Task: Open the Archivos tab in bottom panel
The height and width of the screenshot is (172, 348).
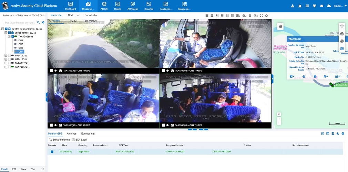Action: click(x=71, y=134)
